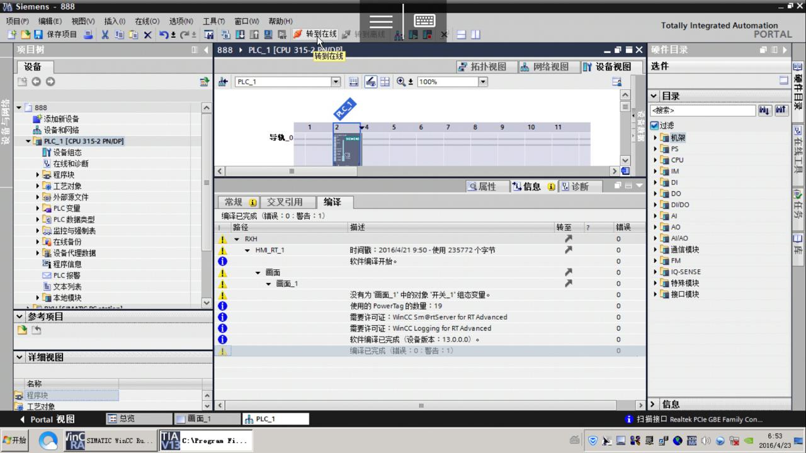Click catalog search down button
This screenshot has width=806, height=453.
(x=765, y=111)
